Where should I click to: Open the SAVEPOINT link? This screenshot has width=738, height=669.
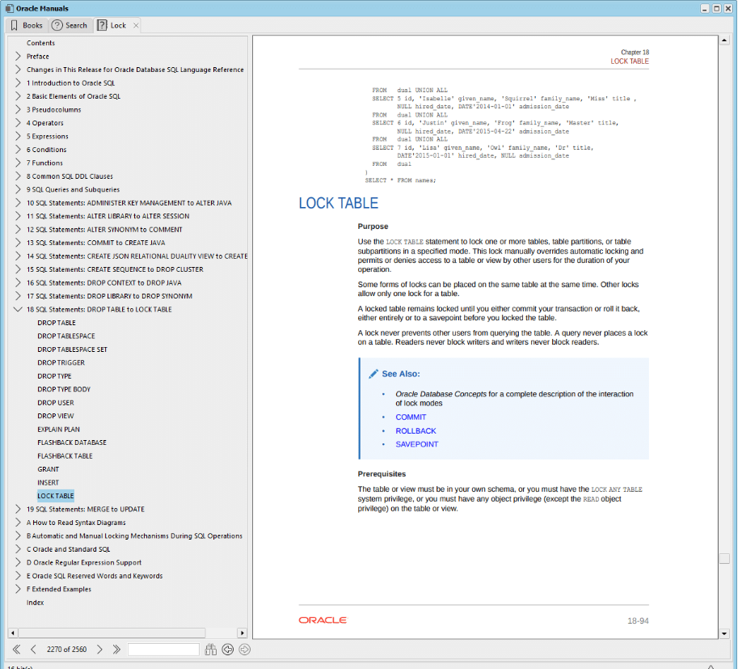pyautogui.click(x=416, y=444)
